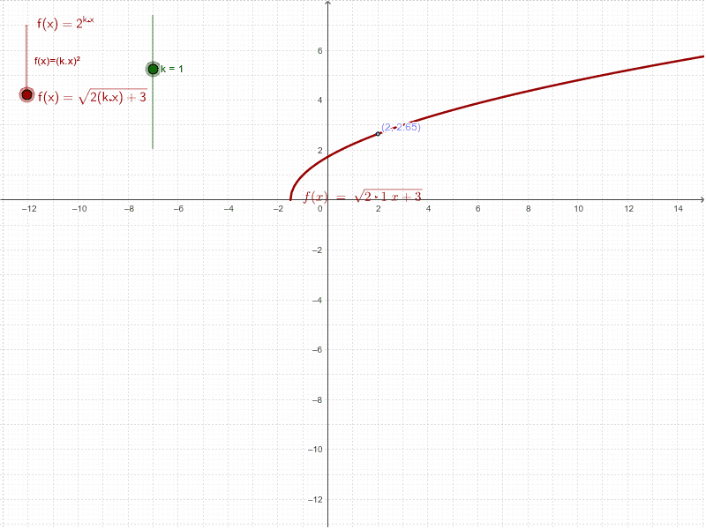This screenshot has height=529, width=706.
Task: Click the red function label on the x-axis
Action: pos(363,196)
